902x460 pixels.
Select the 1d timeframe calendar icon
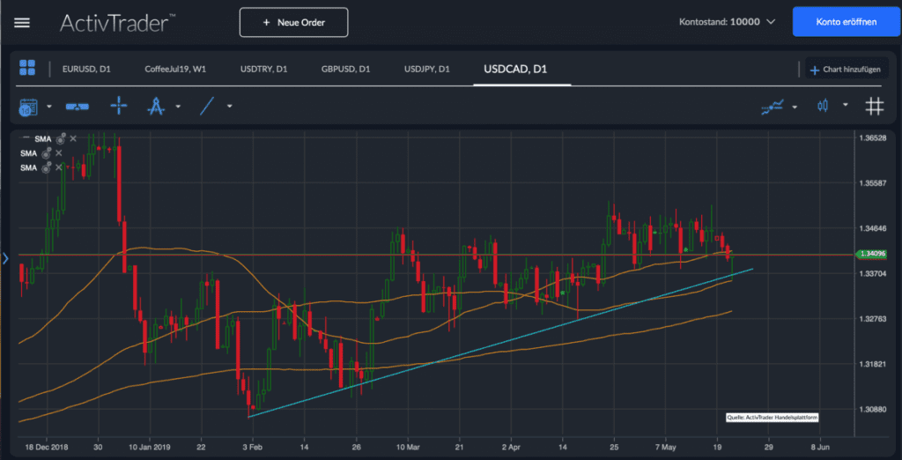click(x=28, y=107)
